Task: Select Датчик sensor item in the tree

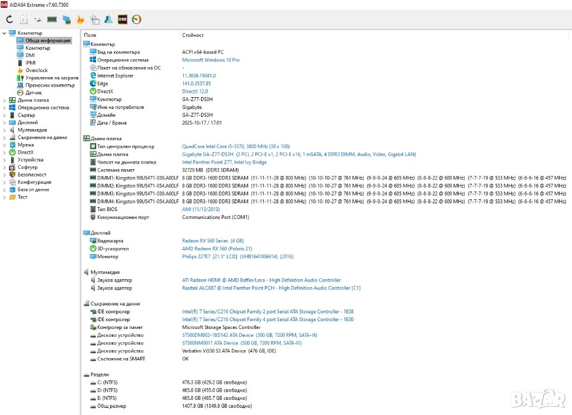Action: (34, 93)
